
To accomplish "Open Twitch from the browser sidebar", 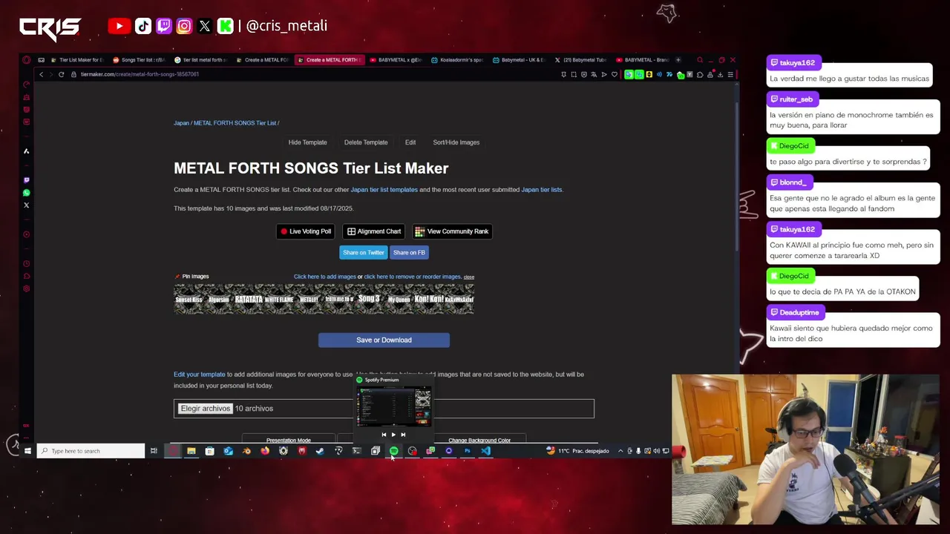I will pyautogui.click(x=27, y=180).
